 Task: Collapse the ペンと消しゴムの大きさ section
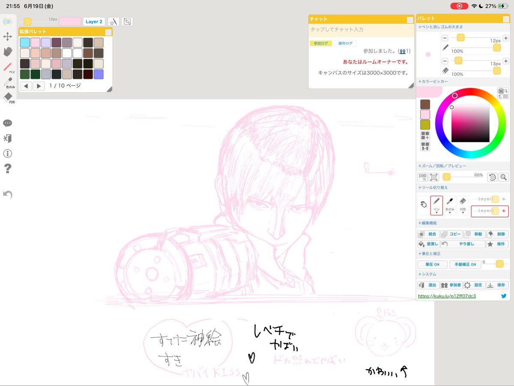point(440,27)
